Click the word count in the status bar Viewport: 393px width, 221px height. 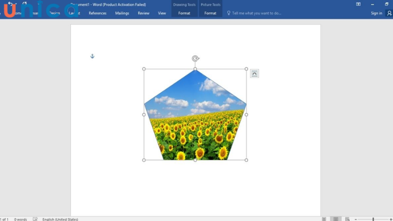[21, 219]
